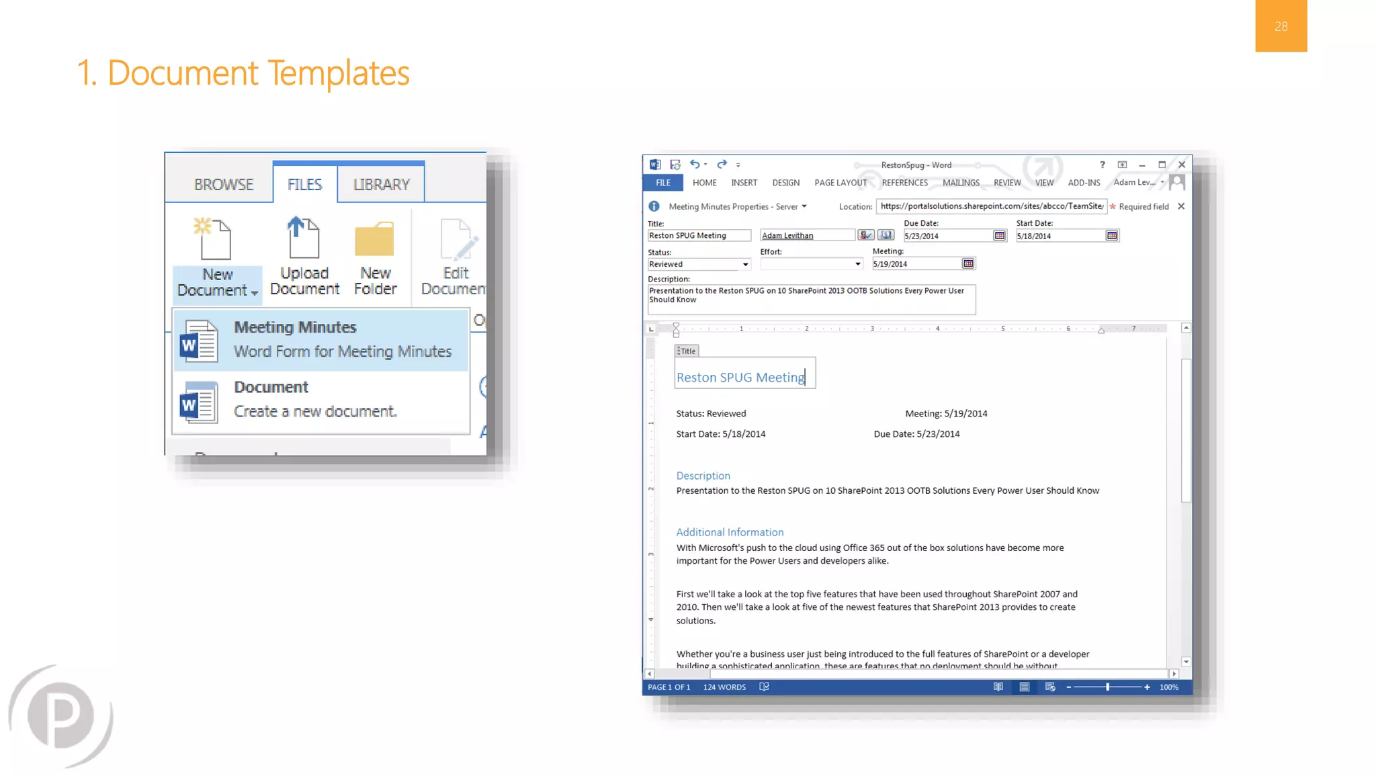Click the Title content control in document

pos(744,372)
